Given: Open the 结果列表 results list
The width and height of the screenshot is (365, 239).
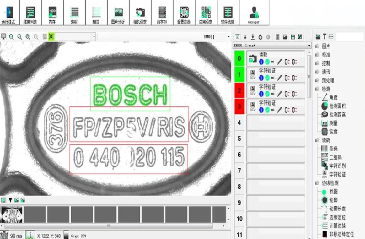Looking at the screenshot, I should click(30, 13).
